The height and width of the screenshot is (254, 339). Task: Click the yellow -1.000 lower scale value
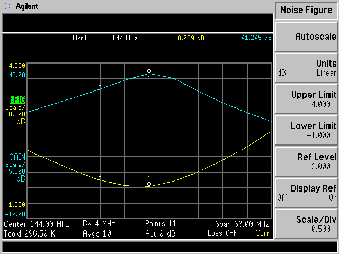tap(15, 205)
